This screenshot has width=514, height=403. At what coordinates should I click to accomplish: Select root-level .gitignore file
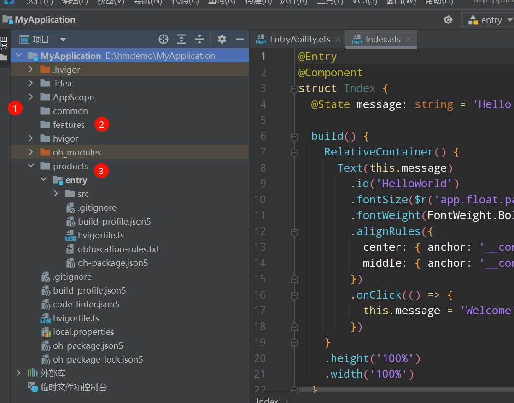coord(72,276)
